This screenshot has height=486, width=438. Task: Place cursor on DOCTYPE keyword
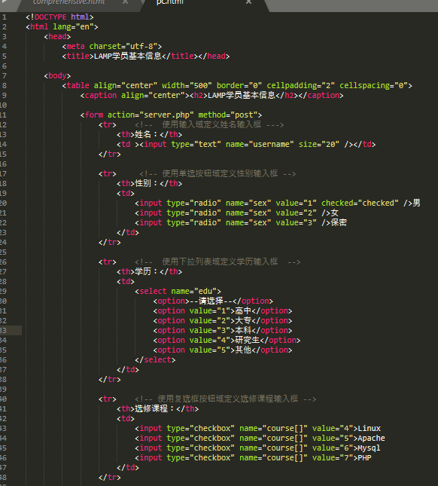[50, 17]
